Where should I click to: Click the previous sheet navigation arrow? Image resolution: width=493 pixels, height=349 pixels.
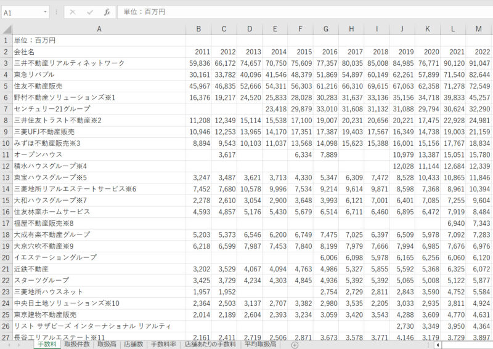[x=9, y=345]
